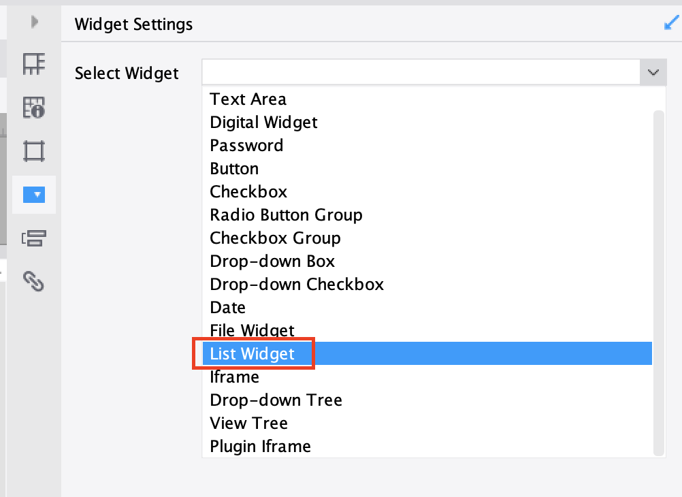Select the highlighted widget settings icon
682x497 pixels.
[x=33, y=195]
